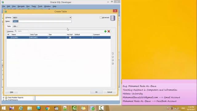
Task: Expand the Data Modeler Reports tree node
Action: (3, 97)
